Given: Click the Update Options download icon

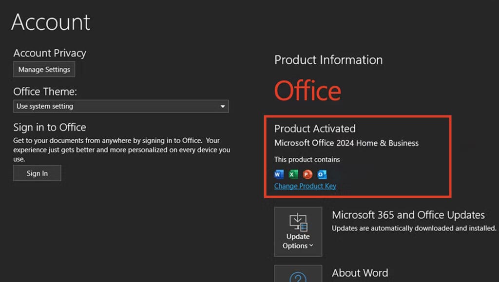Looking at the screenshot, I should 298,223.
